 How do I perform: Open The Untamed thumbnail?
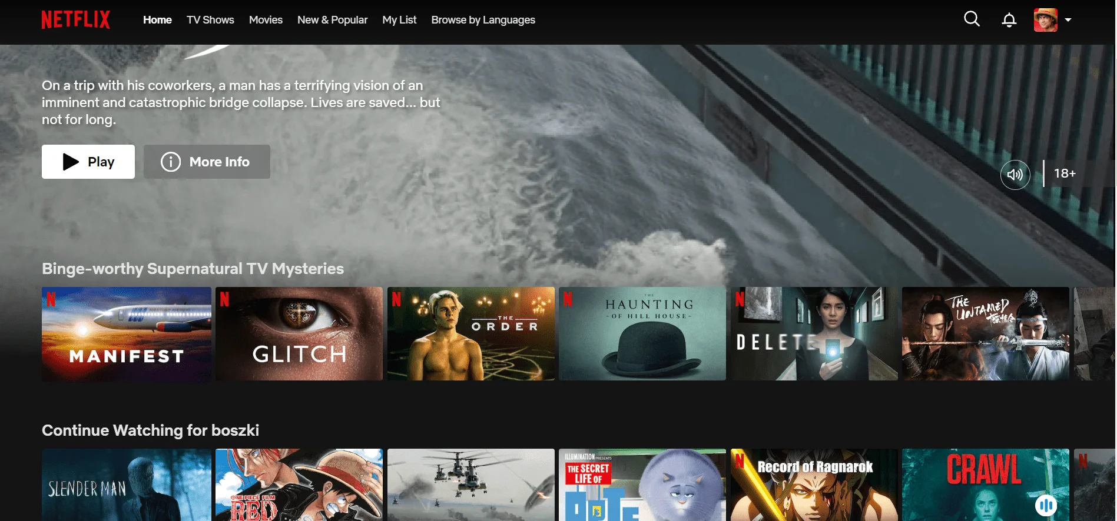pos(986,334)
